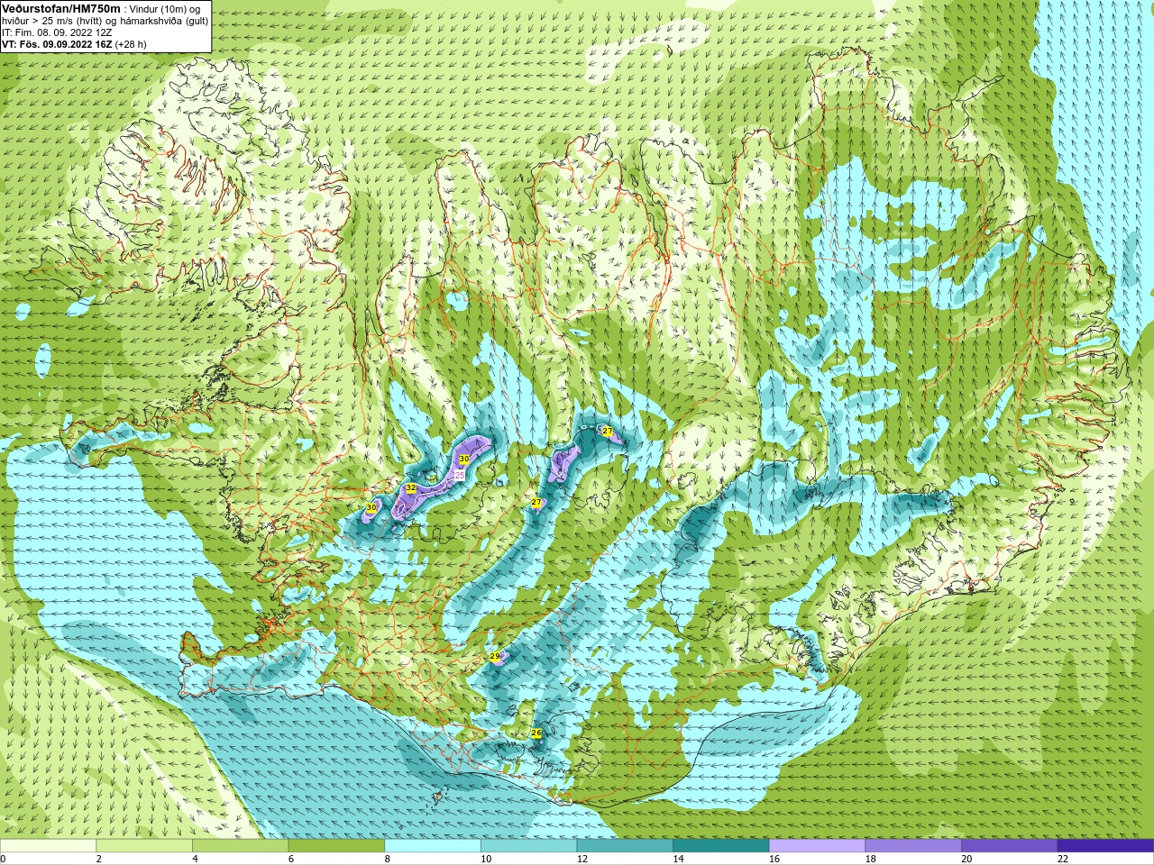Pick the teal 12–14 legend swatch
Image resolution: width=1154 pixels, height=865 pixels.
pos(625,846)
